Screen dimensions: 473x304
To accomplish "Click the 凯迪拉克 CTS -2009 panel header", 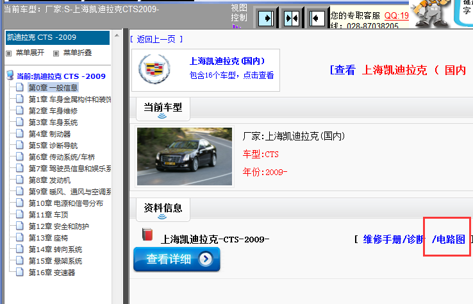I will pos(58,37).
